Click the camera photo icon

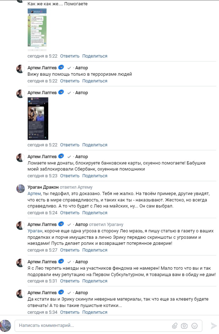(184, 326)
